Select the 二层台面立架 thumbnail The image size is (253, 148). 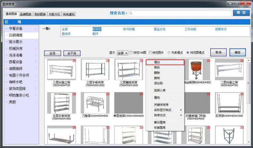click(229, 69)
